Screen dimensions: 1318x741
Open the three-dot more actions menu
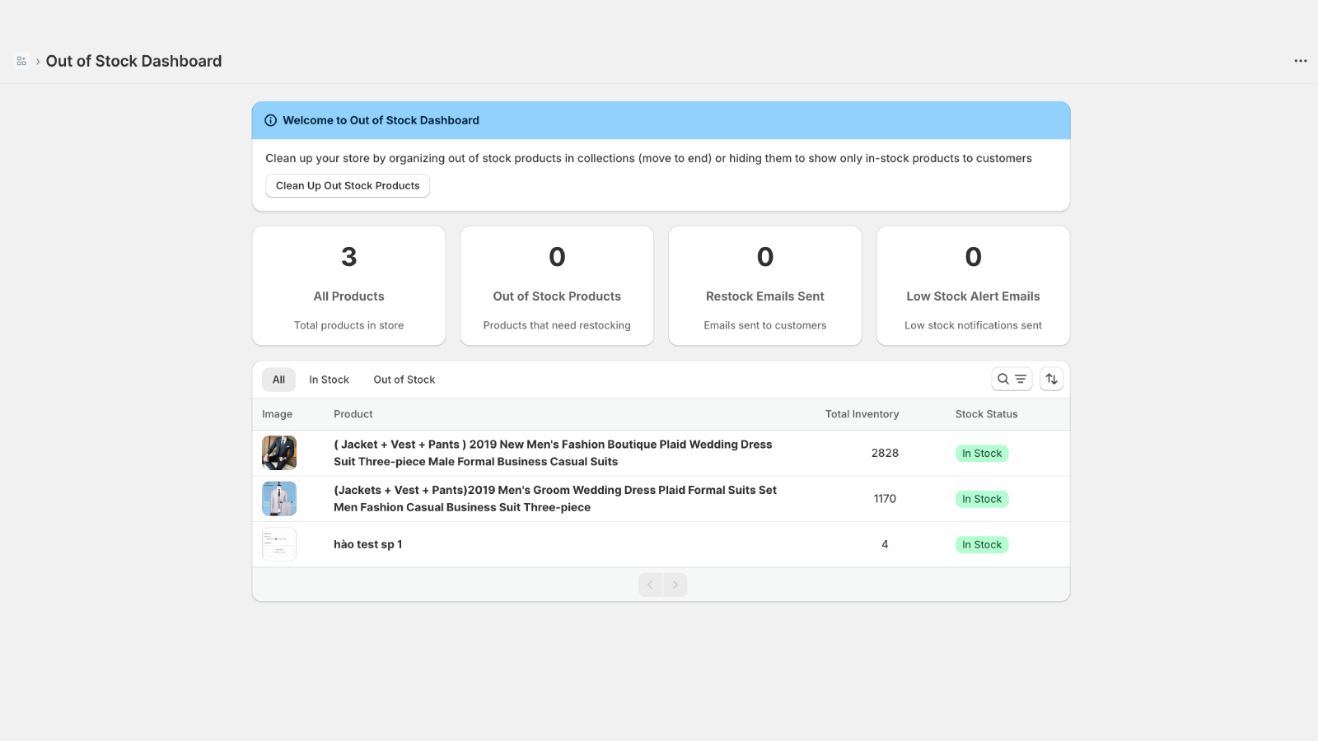click(1300, 61)
